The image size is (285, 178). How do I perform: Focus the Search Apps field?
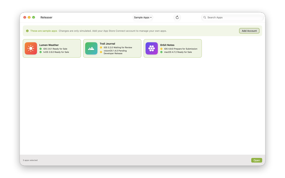point(232,17)
